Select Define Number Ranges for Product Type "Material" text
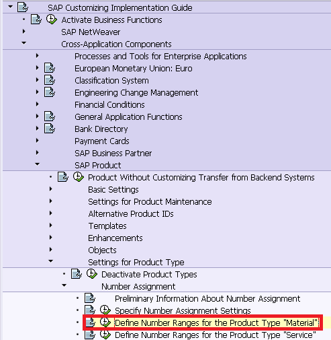The width and height of the screenshot is (331, 340). coord(216,323)
